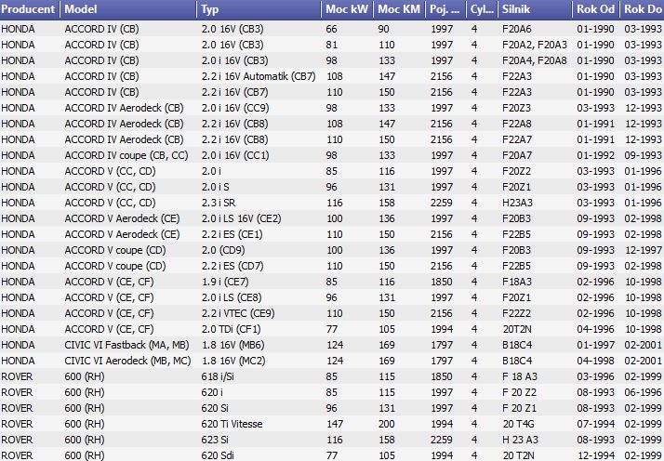Select the ACCORD IV 2.2 i 16V Automatik (CB7) row
This screenshot has width=664, height=461.
click(x=332, y=76)
